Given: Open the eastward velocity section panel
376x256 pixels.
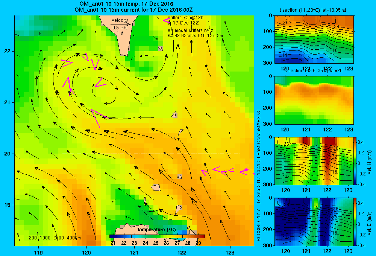Looking at the screenshot, I should click(x=314, y=222).
